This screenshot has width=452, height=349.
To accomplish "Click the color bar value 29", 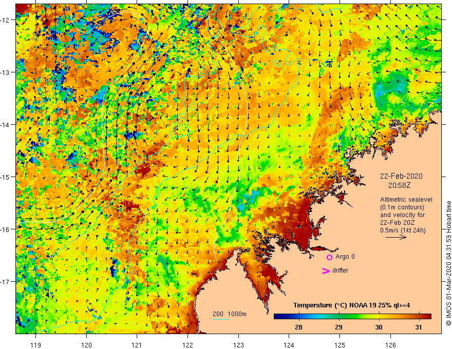I will pyautogui.click(x=338, y=327).
